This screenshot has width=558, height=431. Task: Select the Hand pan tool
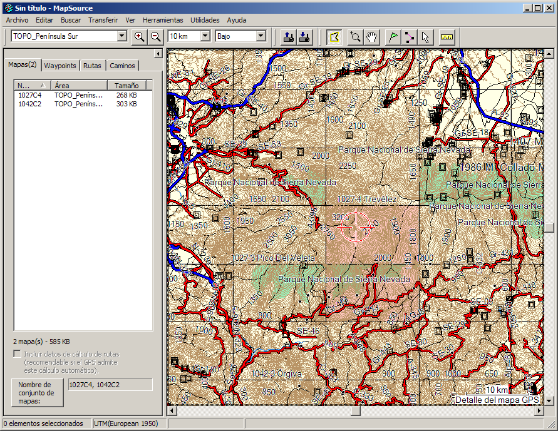coord(371,37)
